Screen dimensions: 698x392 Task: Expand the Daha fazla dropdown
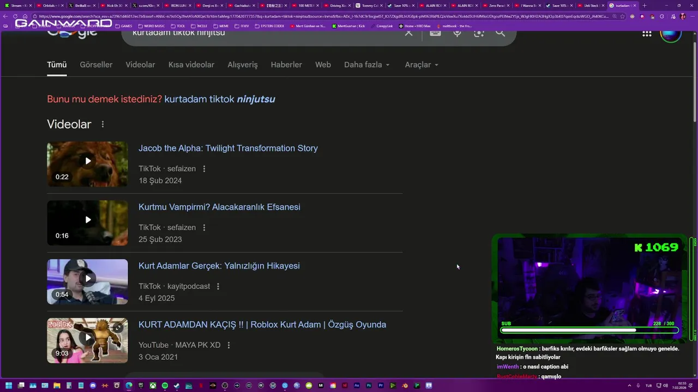pyautogui.click(x=367, y=65)
